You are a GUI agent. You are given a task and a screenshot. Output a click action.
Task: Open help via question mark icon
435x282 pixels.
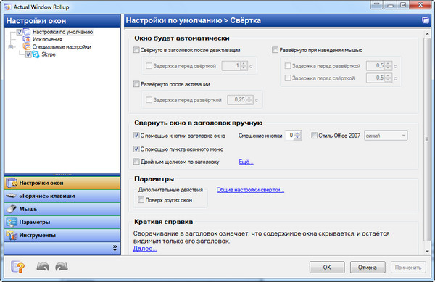17,267
